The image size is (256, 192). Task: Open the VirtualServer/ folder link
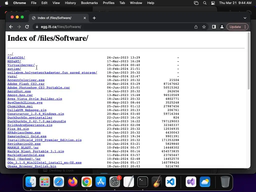pyautogui.click(x=21, y=65)
